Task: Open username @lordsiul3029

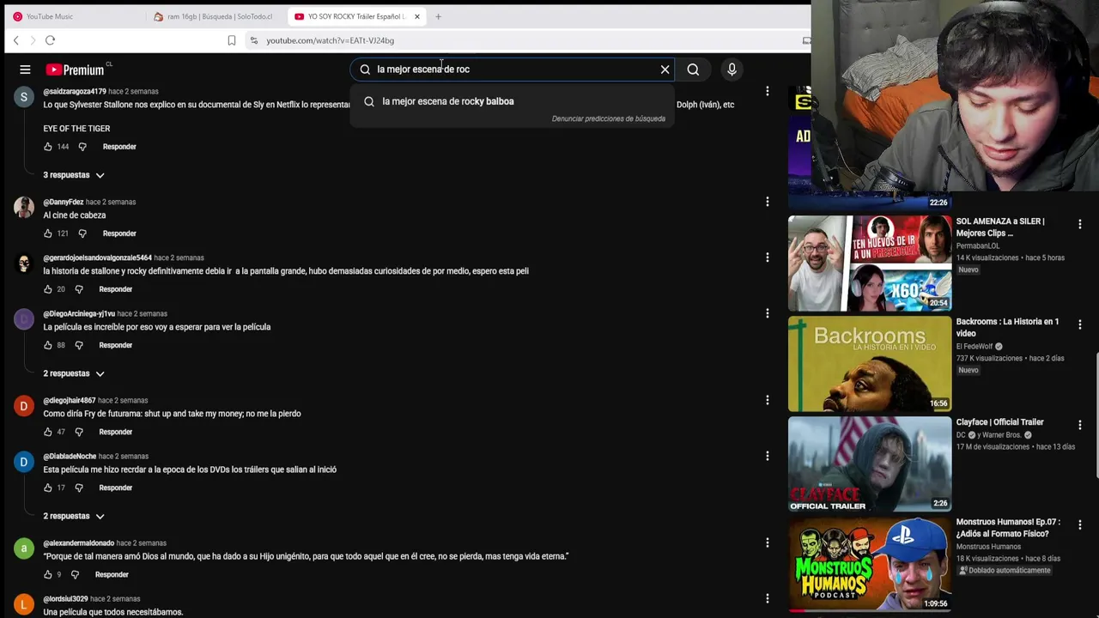Action: [66, 599]
